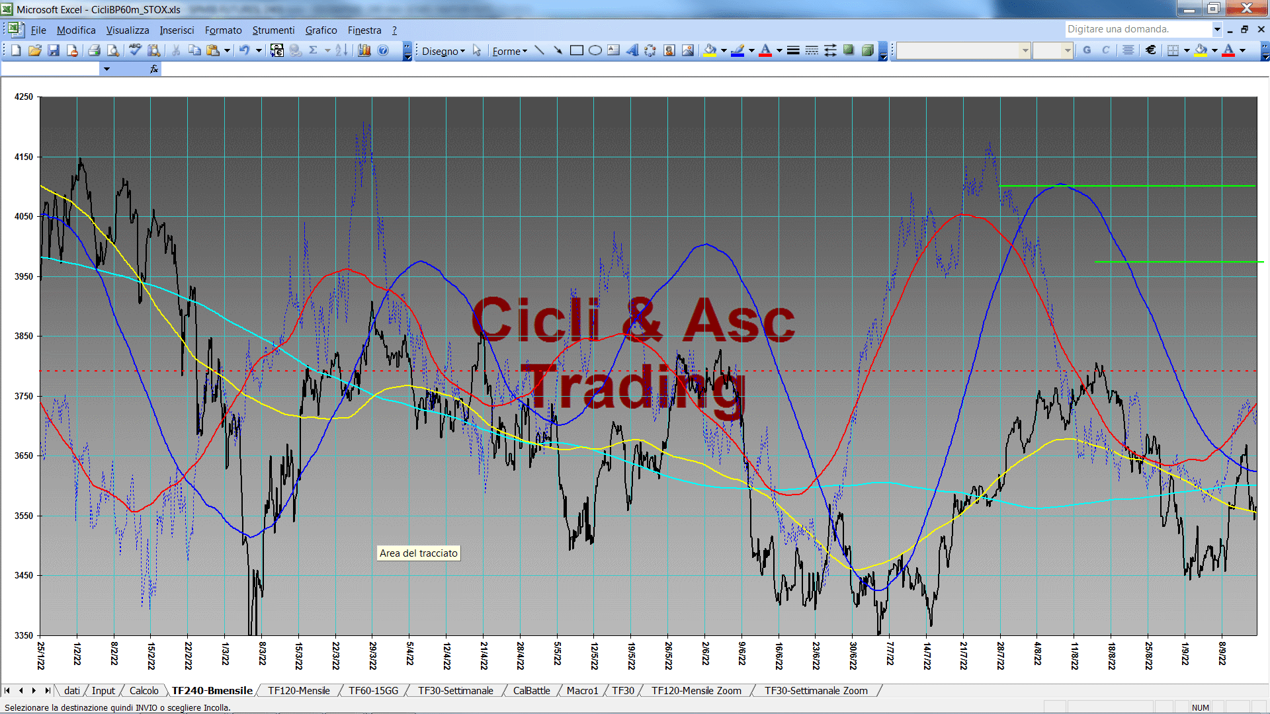Open the Disegno dropdown menu
Image resolution: width=1270 pixels, height=714 pixels.
(x=444, y=51)
